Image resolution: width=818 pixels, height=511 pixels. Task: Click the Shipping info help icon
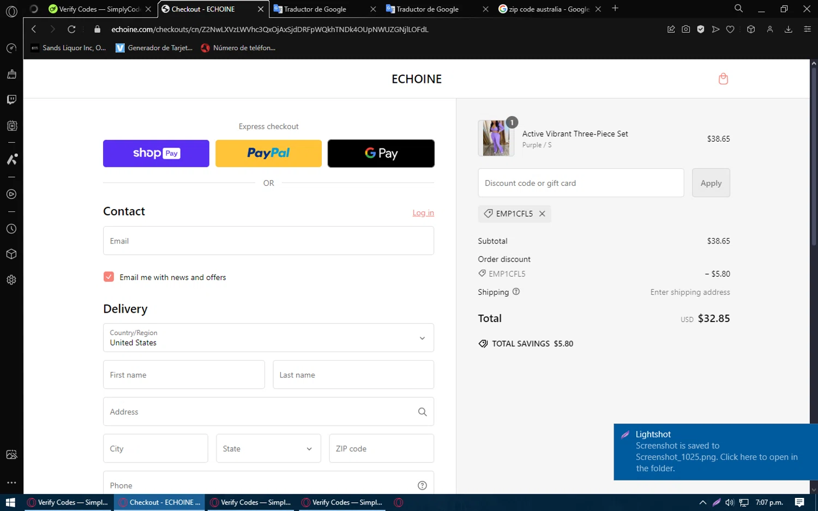[516, 291]
